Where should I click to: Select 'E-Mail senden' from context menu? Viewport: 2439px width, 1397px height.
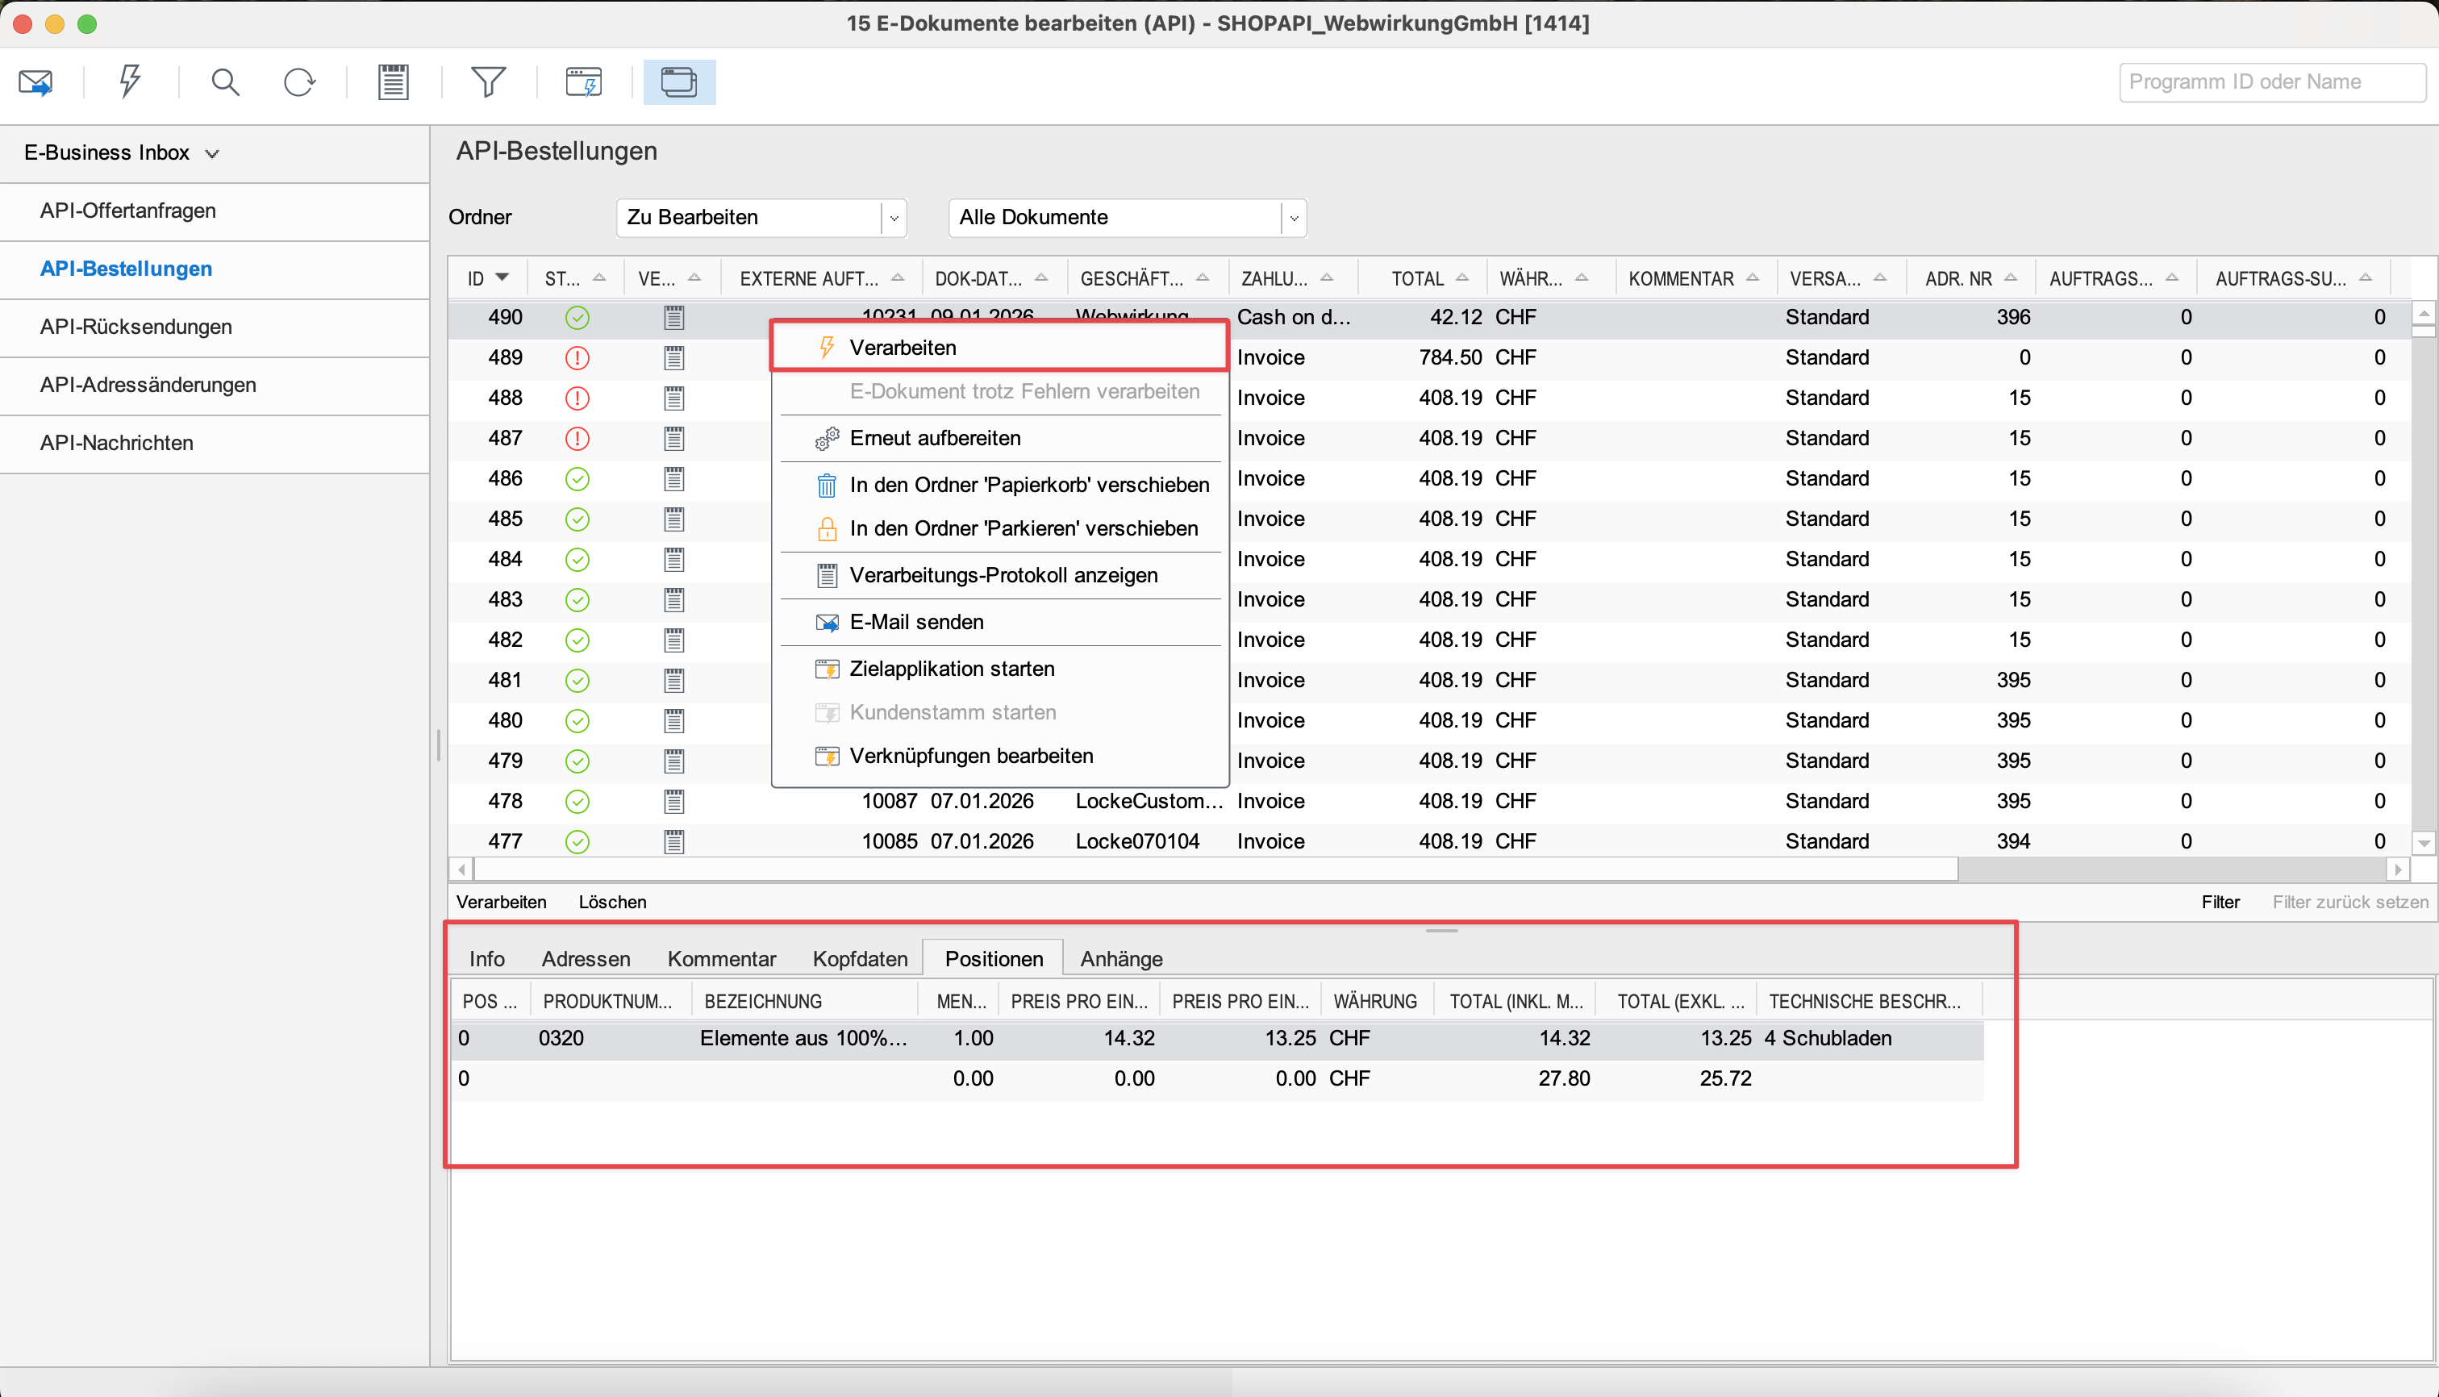(x=916, y=623)
